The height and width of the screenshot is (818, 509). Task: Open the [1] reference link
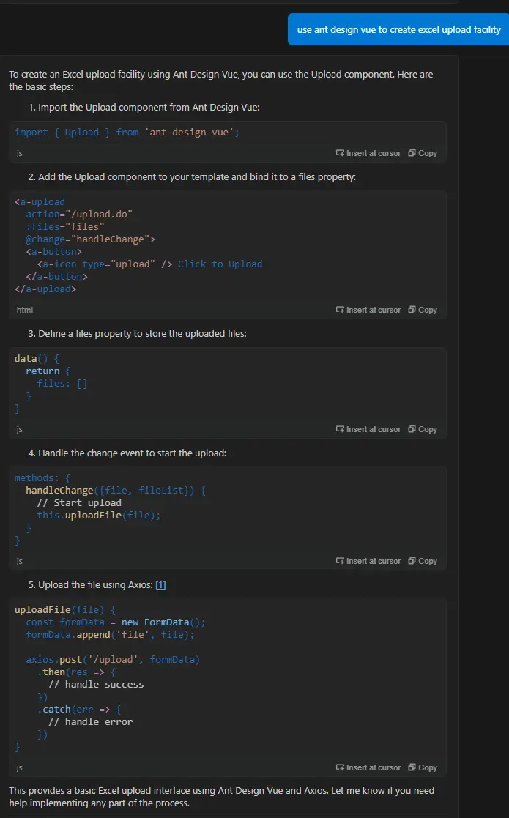click(x=160, y=585)
